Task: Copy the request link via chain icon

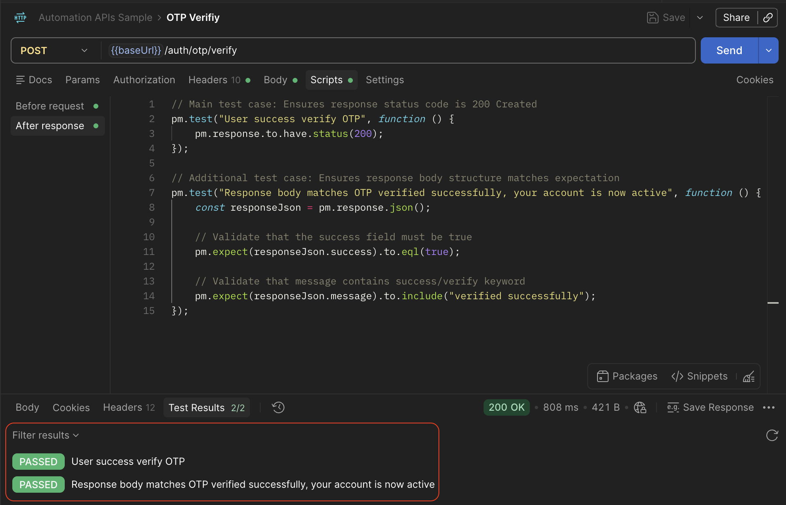Action: [x=768, y=18]
